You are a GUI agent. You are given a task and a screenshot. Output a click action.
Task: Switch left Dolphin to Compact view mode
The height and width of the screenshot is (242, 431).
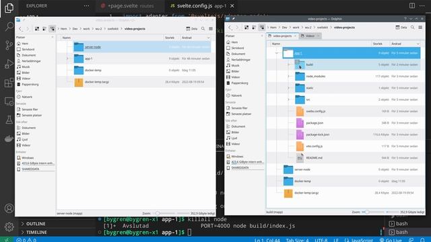click(x=44, y=28)
